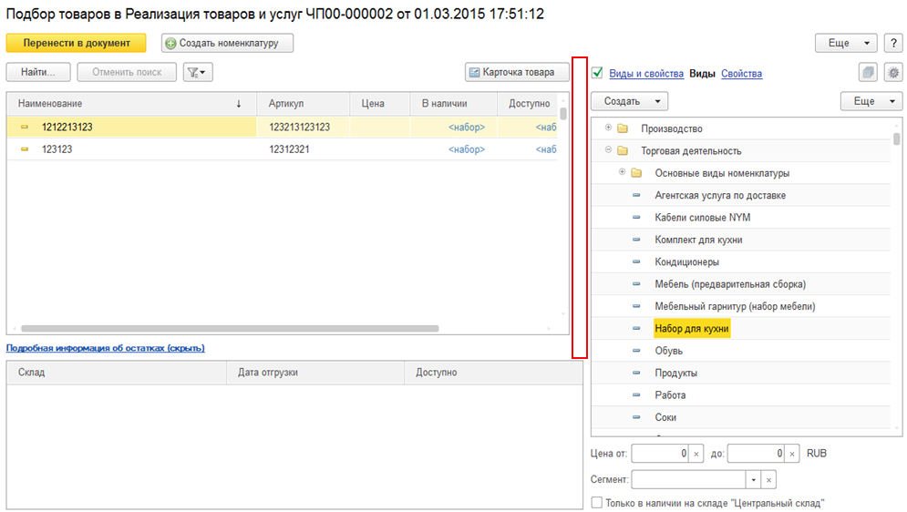Click Подробная информация об остатках link
The height and width of the screenshot is (512, 907).
tap(106, 348)
